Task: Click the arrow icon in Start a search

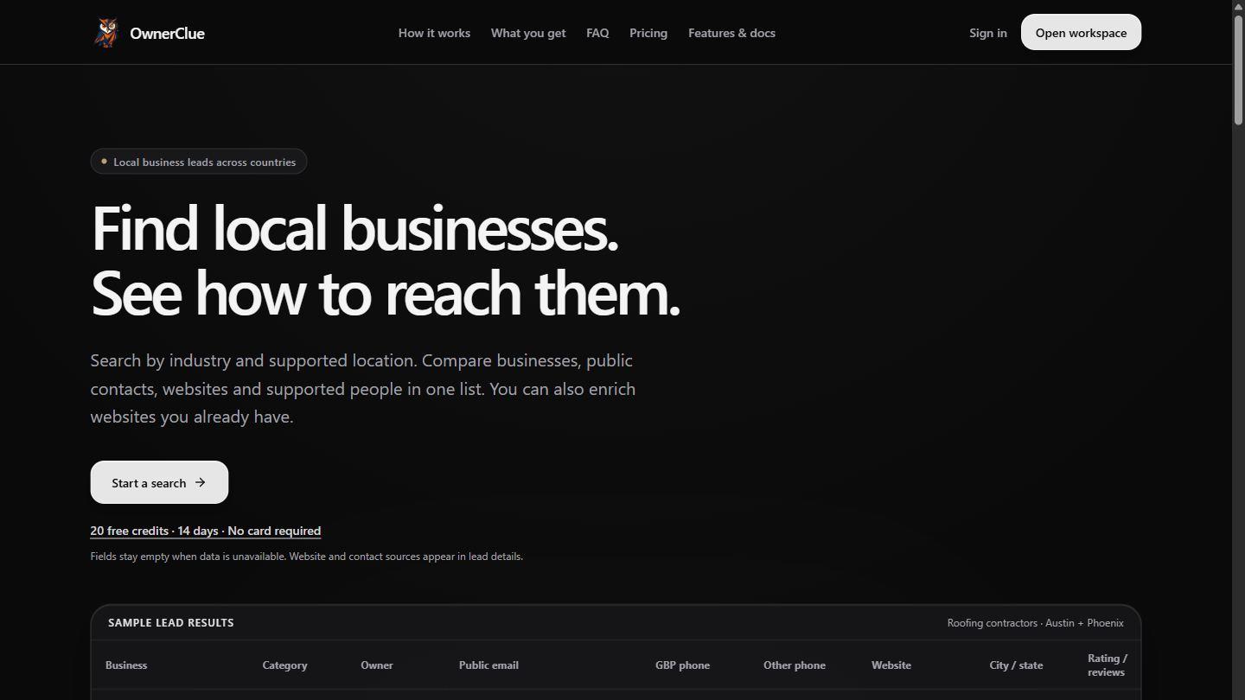Action: click(x=201, y=482)
